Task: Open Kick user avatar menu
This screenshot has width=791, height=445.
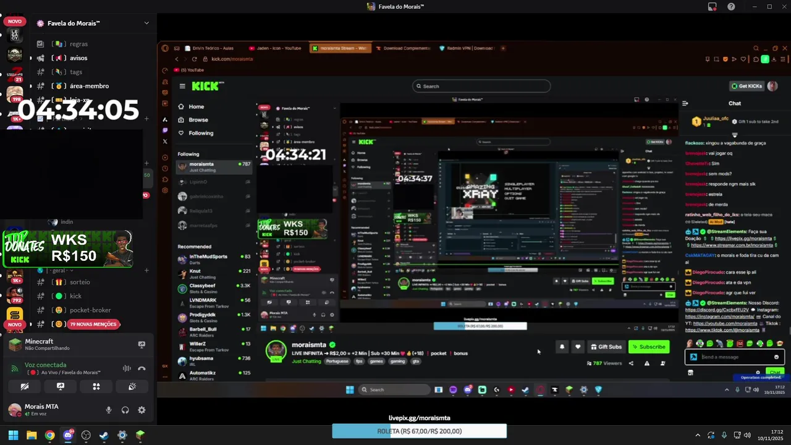Action: point(772,86)
